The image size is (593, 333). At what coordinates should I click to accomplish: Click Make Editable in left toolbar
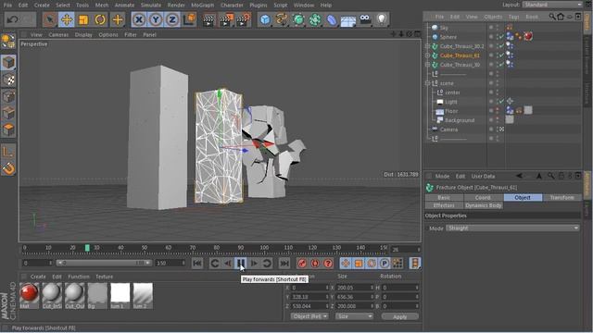pyautogui.click(x=8, y=41)
